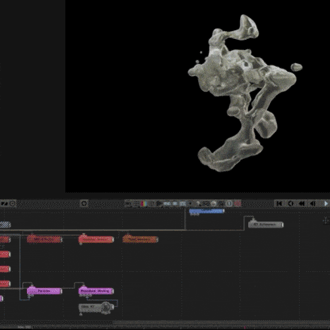
Task: Click the grey sphere icon in viewer toolbar
Action: click(x=214, y=203)
